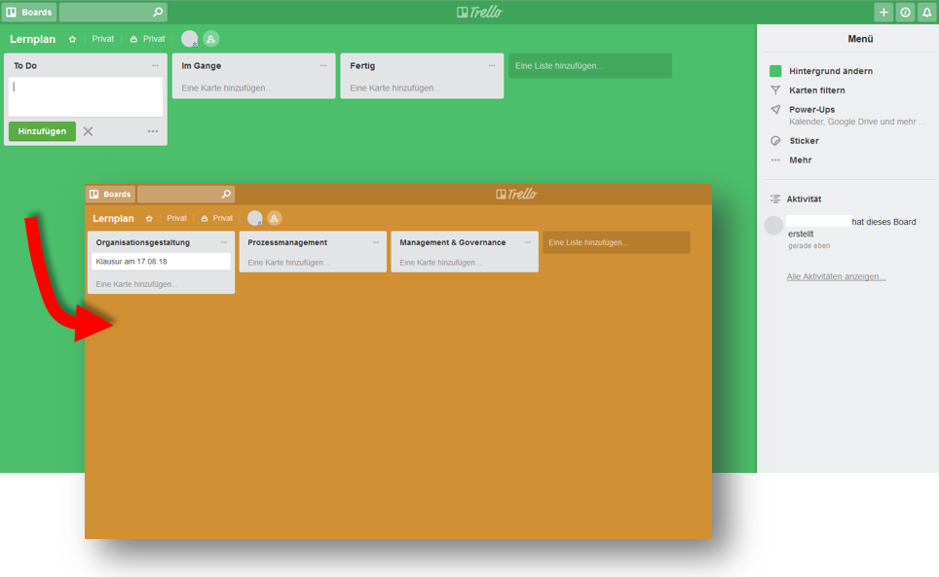Star the Lernplan board
Screen dimensions: 939x577
click(x=72, y=39)
